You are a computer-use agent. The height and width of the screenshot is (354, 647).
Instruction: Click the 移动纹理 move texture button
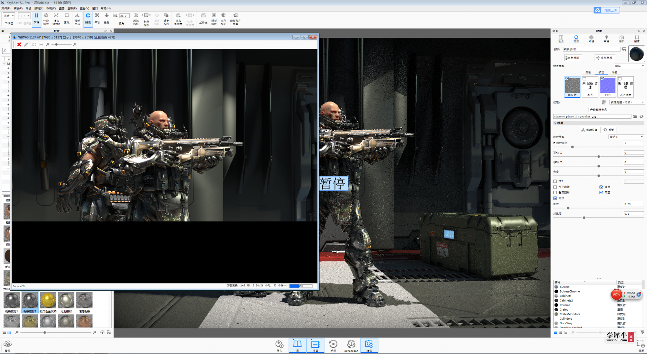click(x=590, y=130)
